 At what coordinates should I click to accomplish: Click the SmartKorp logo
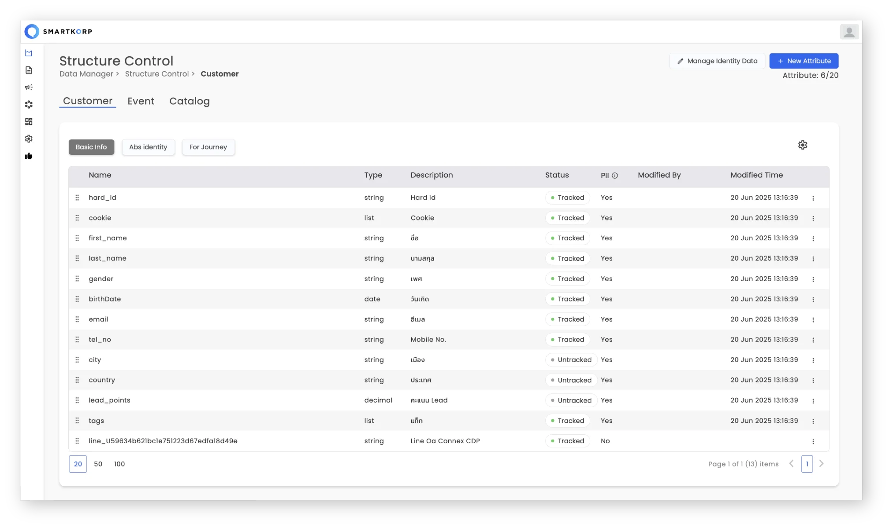[58, 31]
